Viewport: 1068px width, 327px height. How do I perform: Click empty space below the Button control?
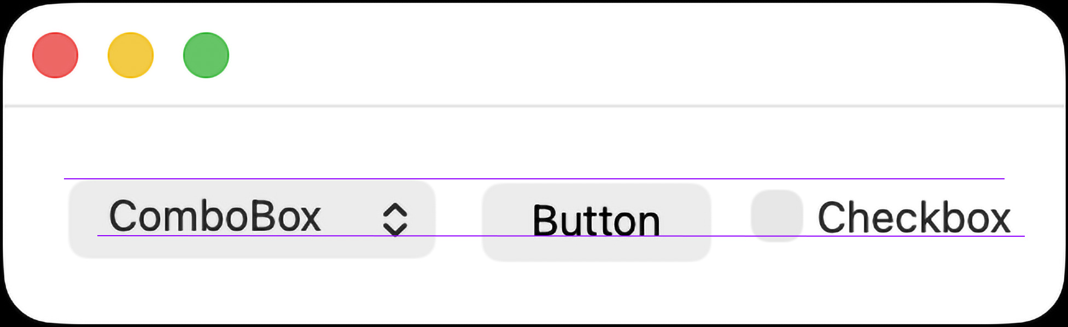596,290
